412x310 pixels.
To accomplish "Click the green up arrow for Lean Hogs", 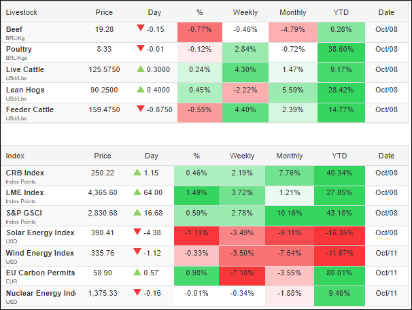I will [141, 90].
